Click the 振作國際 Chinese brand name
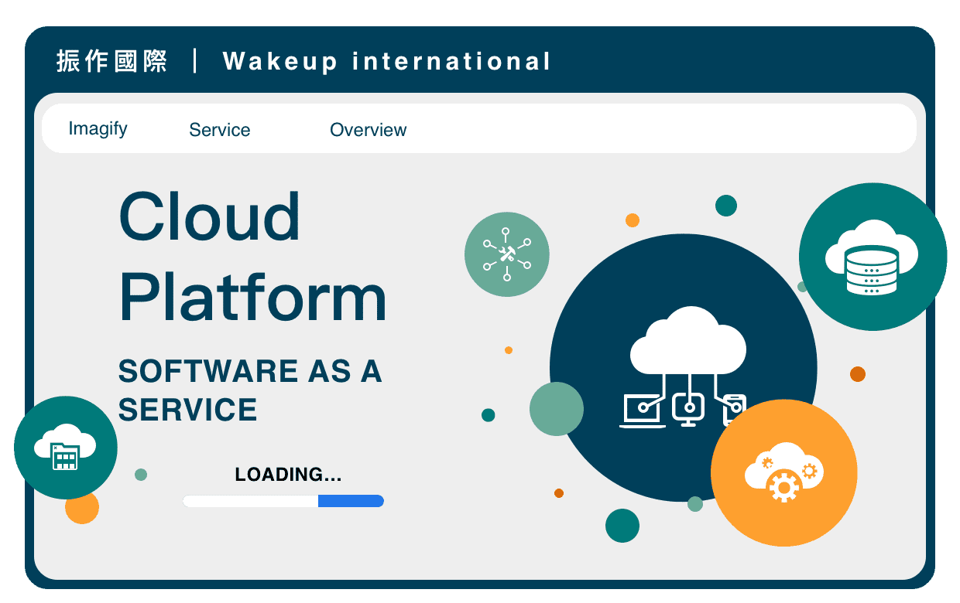The image size is (960, 603). coord(112,61)
